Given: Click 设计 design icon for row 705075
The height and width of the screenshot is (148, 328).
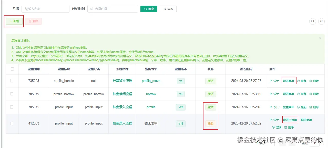Looking at the screenshot, I should point(274,107).
